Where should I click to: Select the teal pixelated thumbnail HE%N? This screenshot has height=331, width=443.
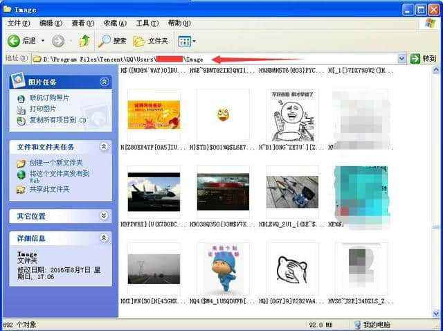tap(361, 193)
